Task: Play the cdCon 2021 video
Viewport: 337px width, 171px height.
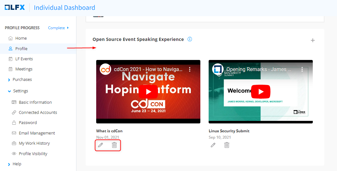Action: (148, 92)
